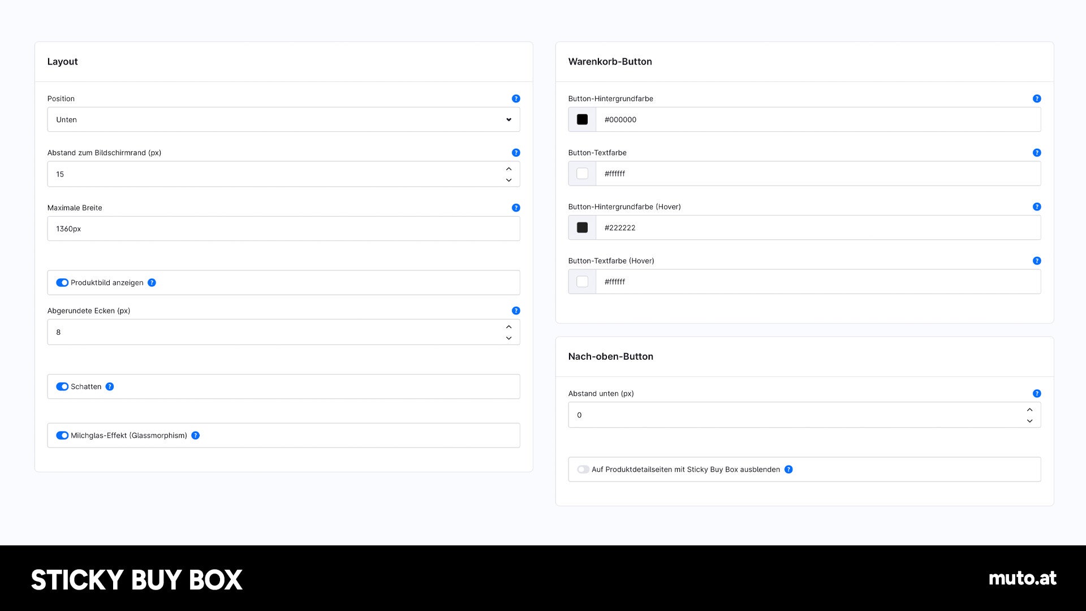The image size is (1086, 611).
Task: Show help for Milchglas-Effekt
Action: tap(195, 436)
